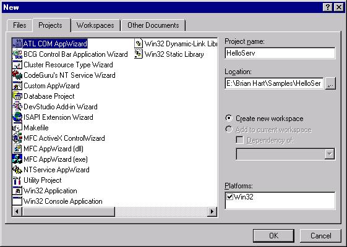Close the New dialog window
This screenshot has width=347, height=247.
(339, 7)
